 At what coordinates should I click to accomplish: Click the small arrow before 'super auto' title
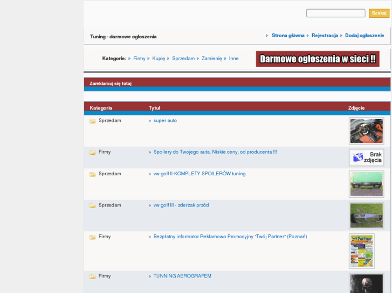150,121
